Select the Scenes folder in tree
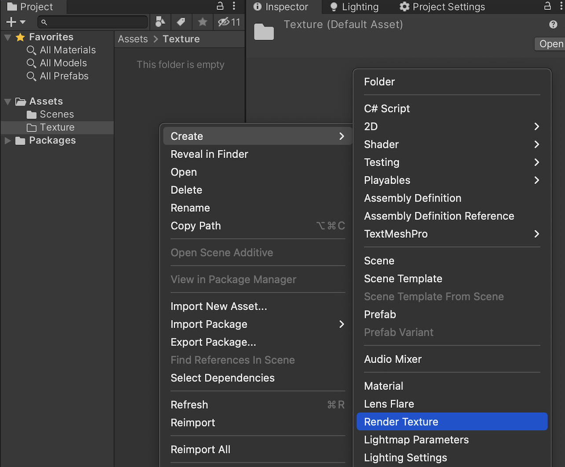This screenshot has height=467, width=565. click(x=57, y=115)
